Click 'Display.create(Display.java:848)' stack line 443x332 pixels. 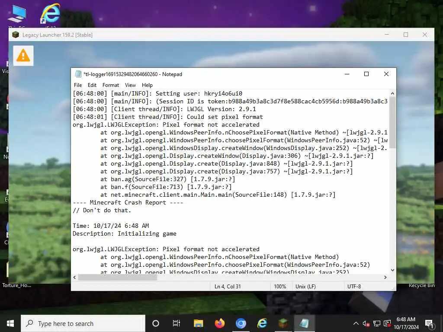(226, 164)
